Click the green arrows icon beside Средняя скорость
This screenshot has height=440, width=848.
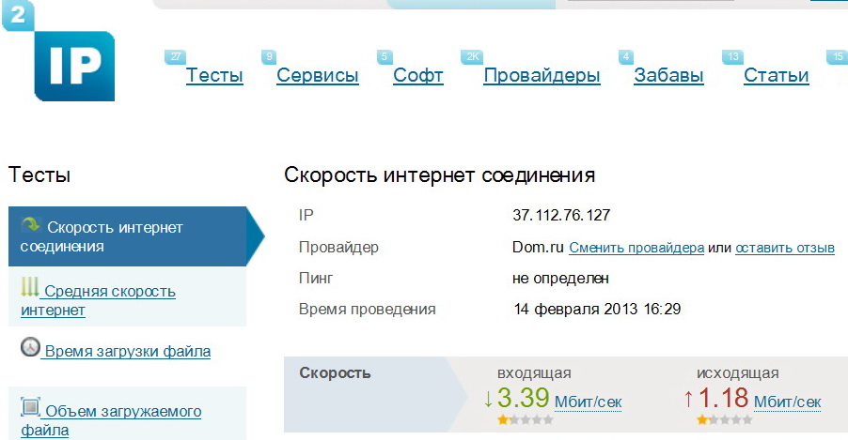pyautogui.click(x=30, y=287)
